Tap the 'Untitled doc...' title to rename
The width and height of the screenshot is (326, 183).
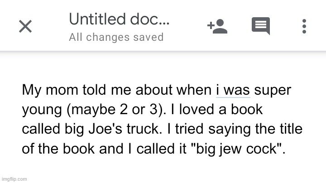click(x=119, y=19)
